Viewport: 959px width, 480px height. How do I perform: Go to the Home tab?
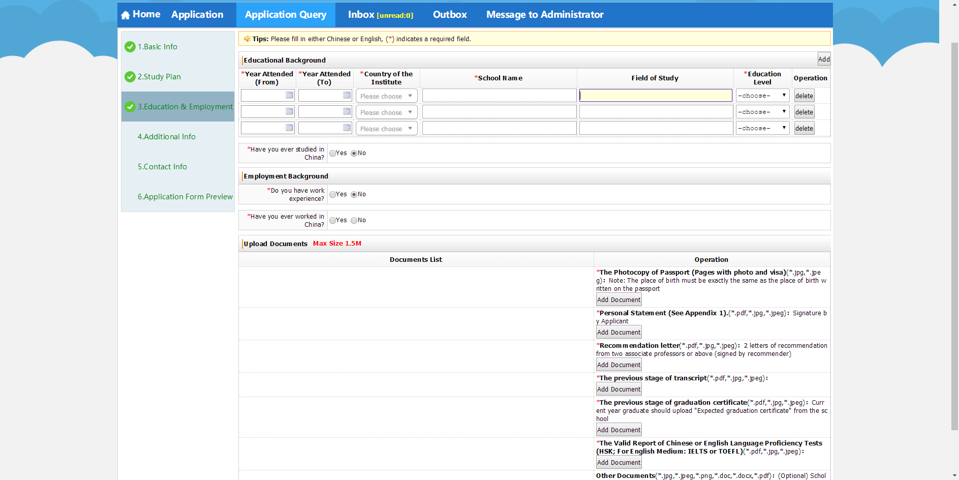click(x=141, y=15)
